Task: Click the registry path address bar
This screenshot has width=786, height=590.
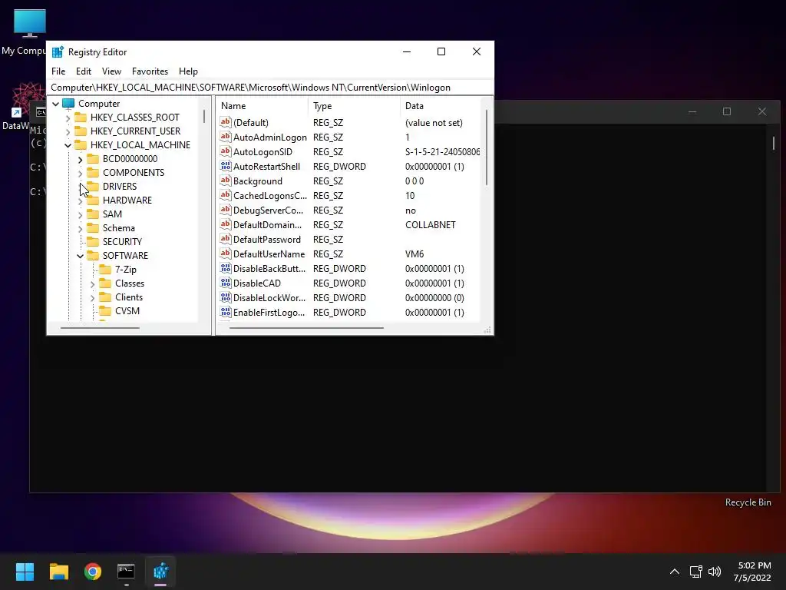Action: pyautogui.click(x=269, y=88)
